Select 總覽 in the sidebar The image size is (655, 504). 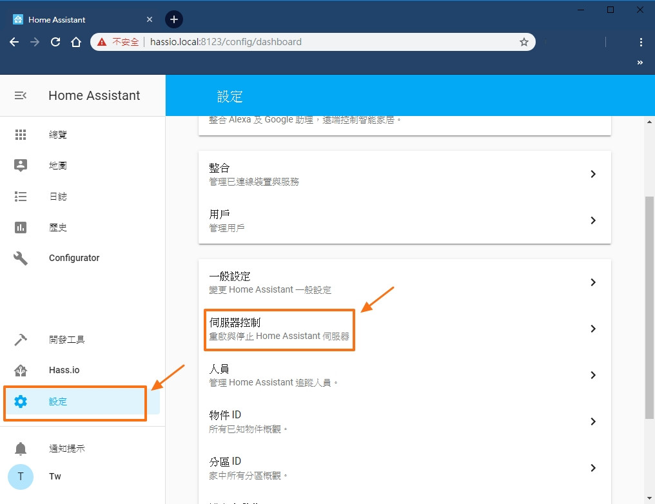[x=57, y=135]
